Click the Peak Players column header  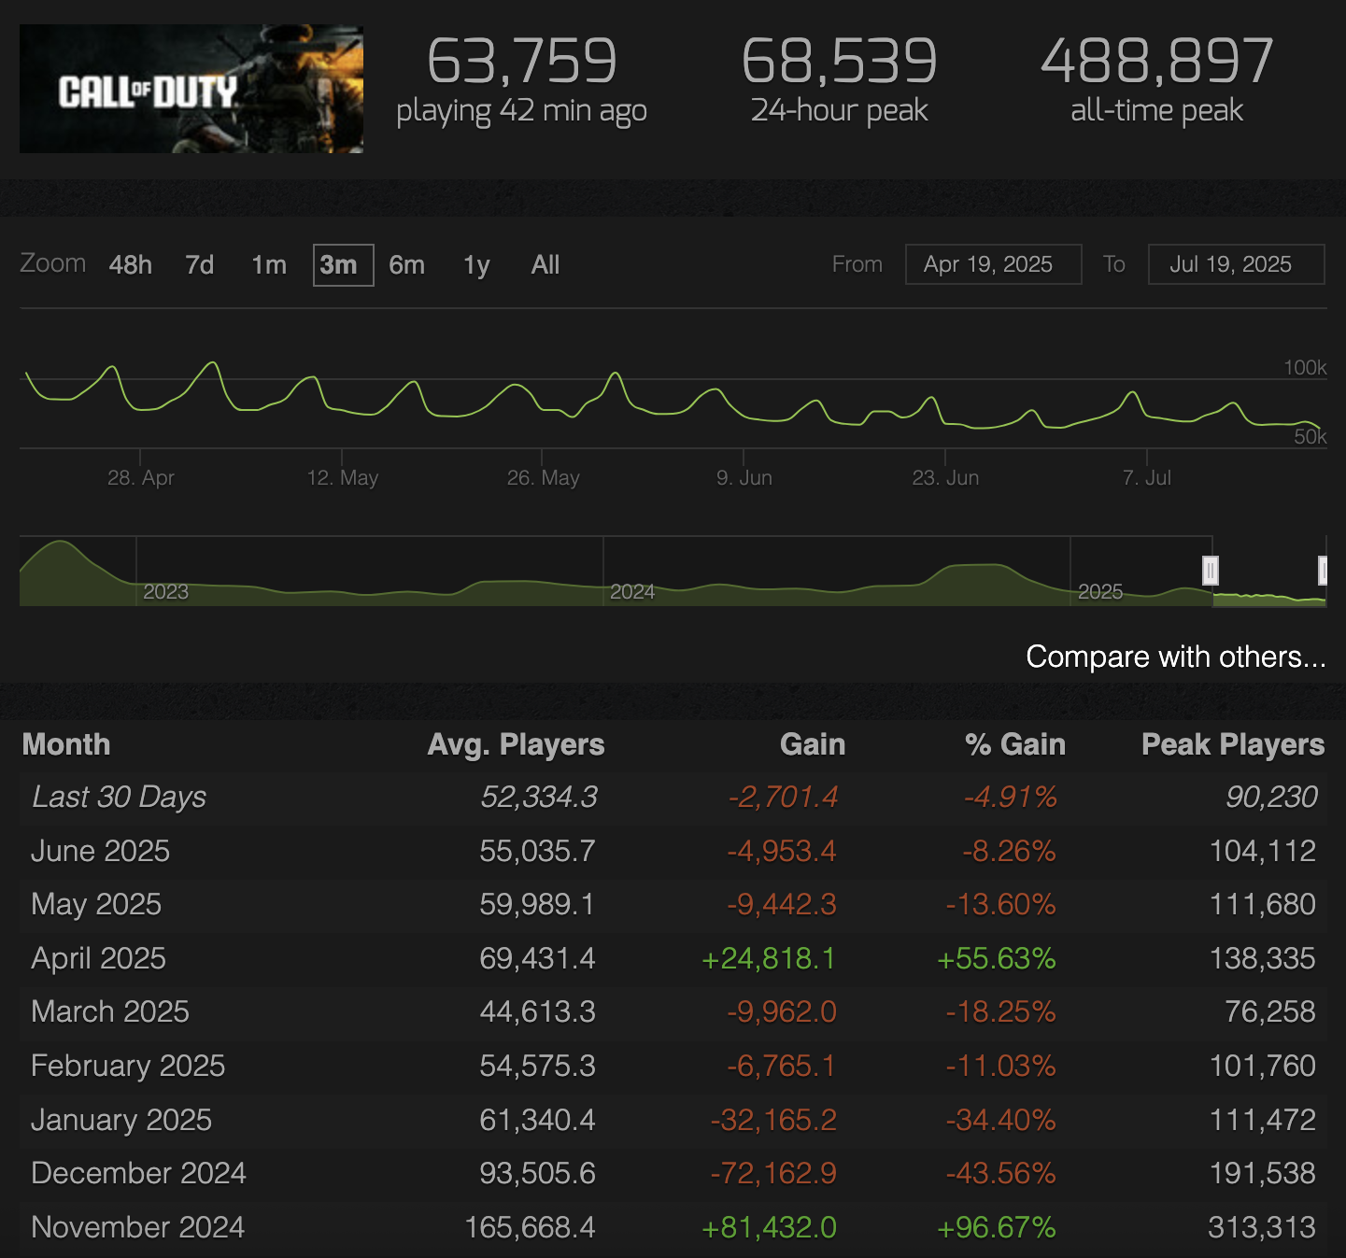pyautogui.click(x=1233, y=744)
